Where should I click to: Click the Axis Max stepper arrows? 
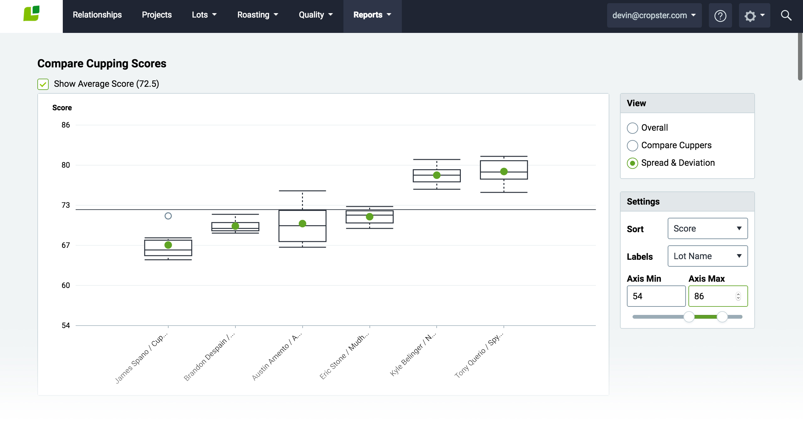pyautogui.click(x=738, y=296)
